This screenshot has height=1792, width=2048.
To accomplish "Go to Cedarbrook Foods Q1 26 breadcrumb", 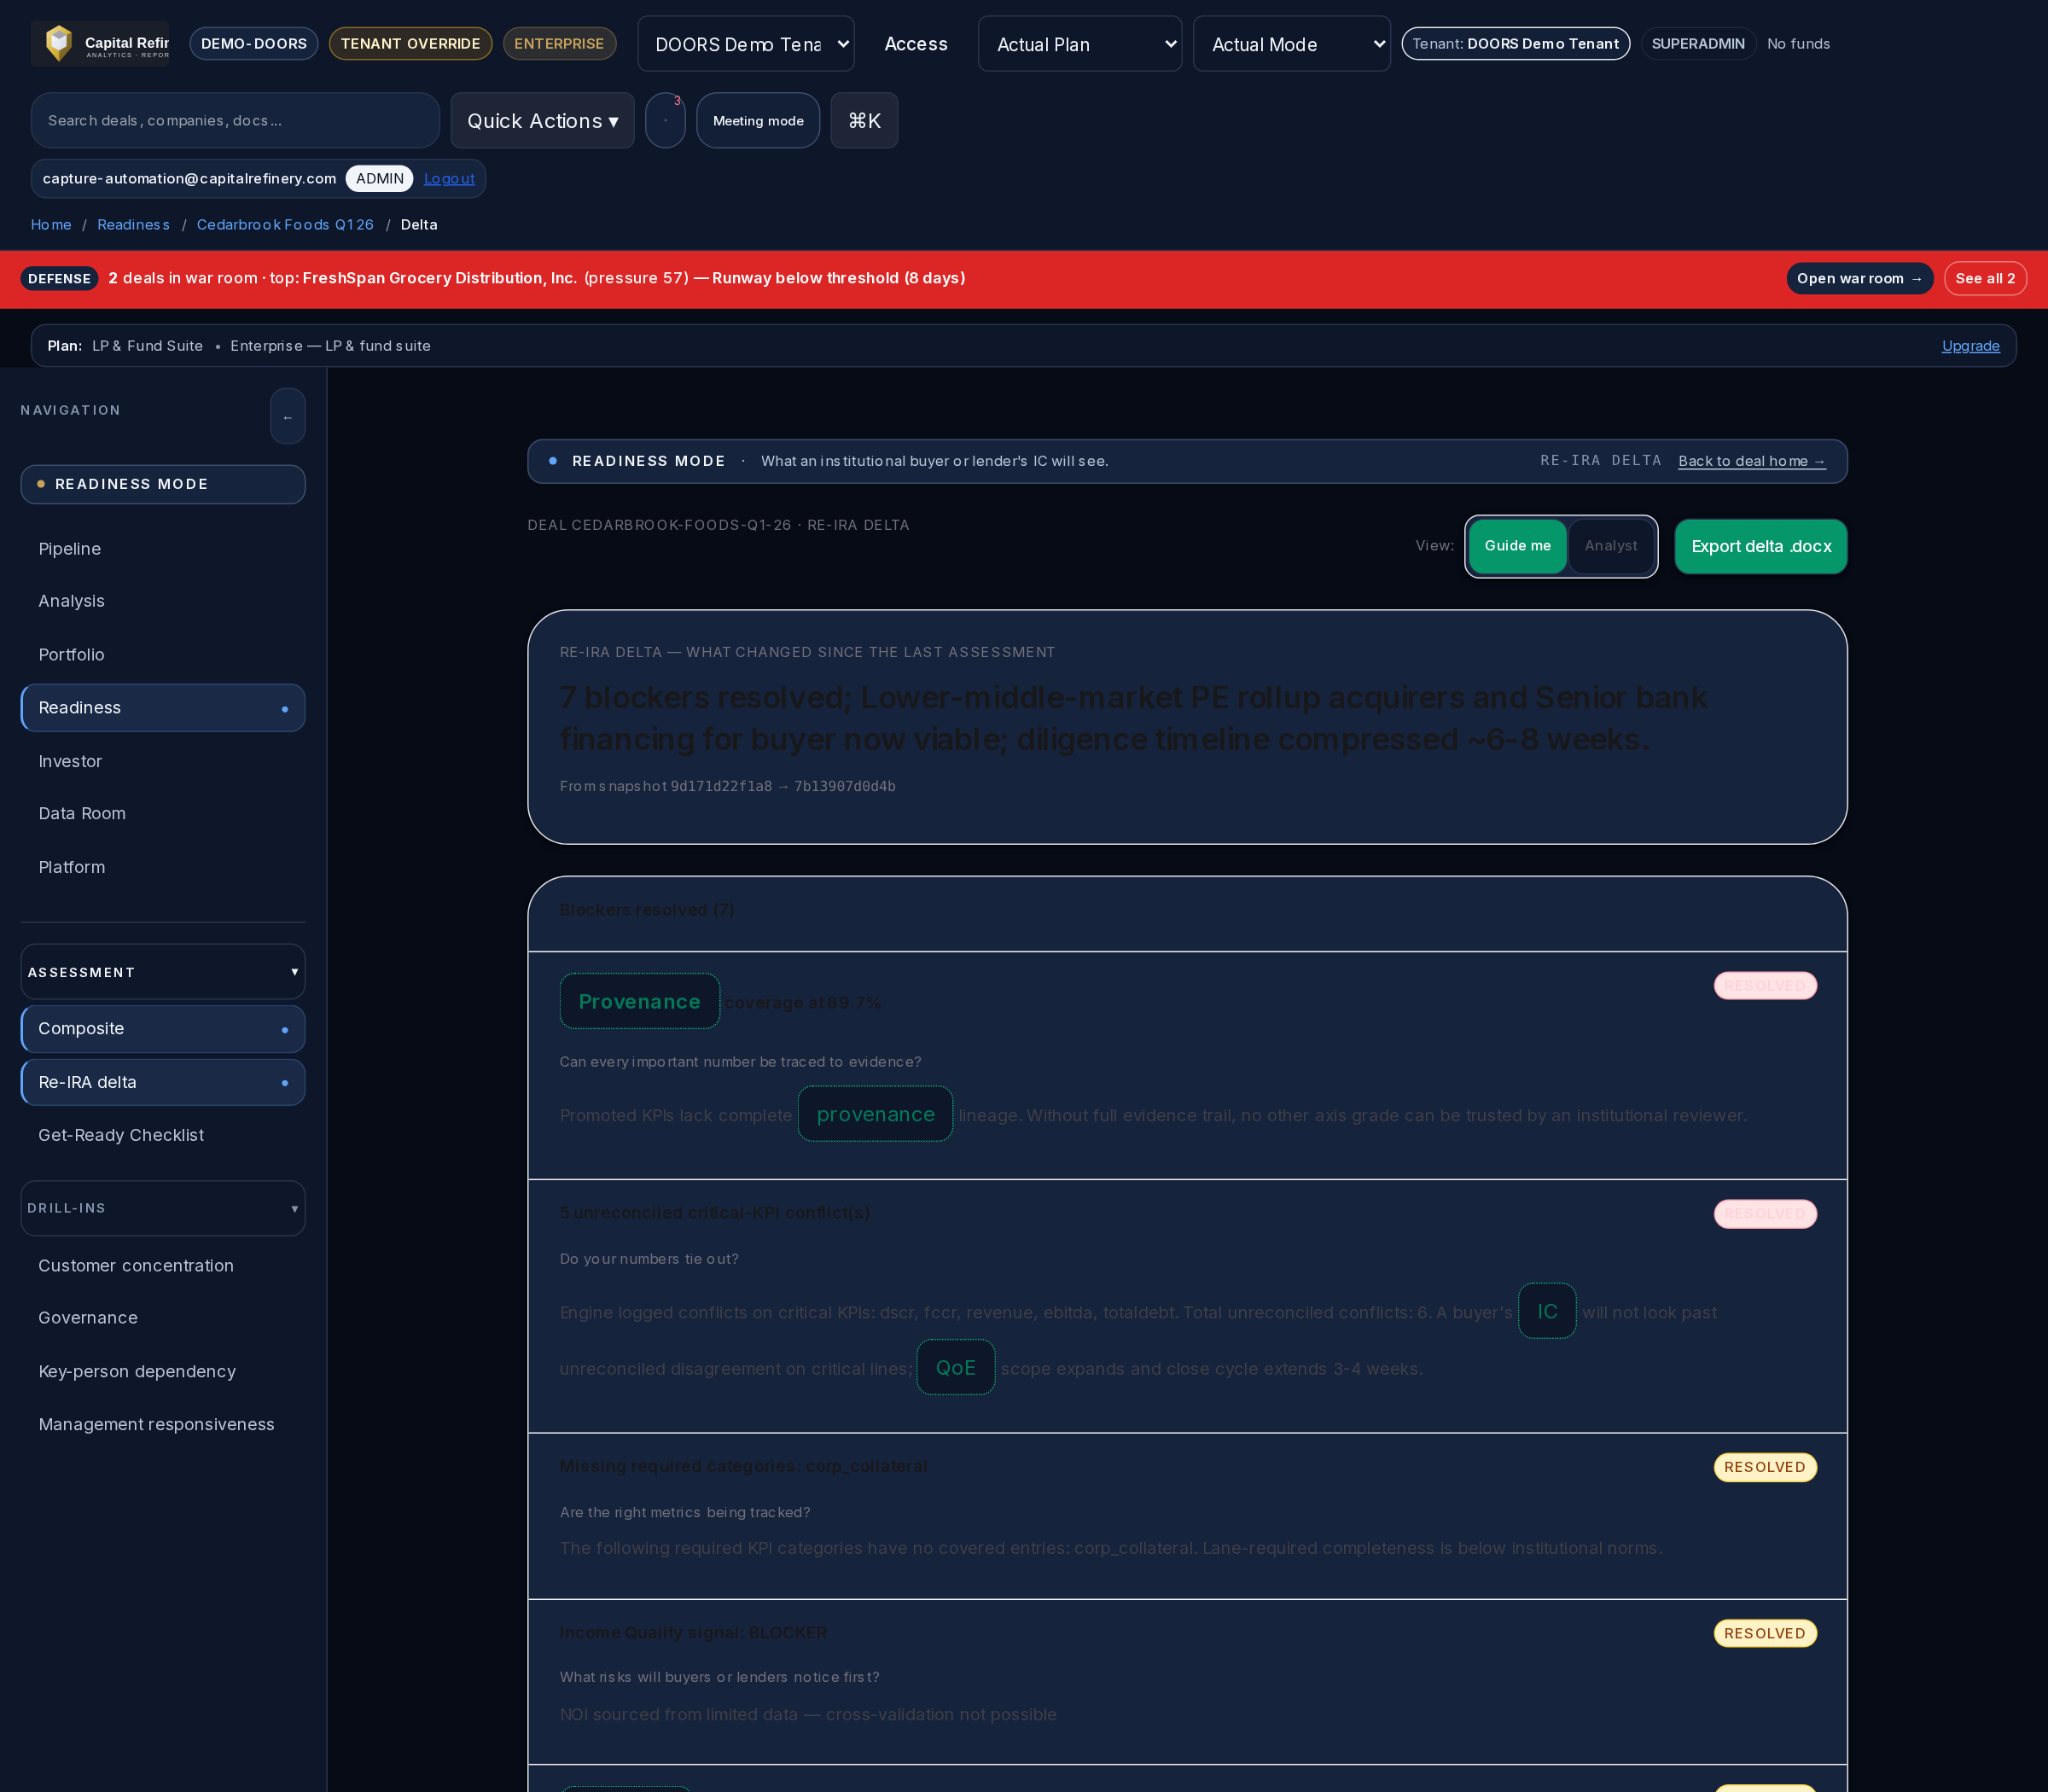I will 285,224.
